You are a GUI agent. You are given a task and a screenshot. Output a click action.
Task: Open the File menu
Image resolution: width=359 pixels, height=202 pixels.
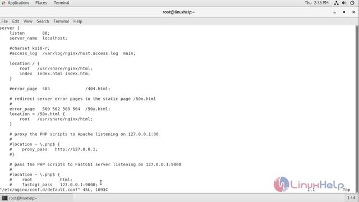(4, 21)
